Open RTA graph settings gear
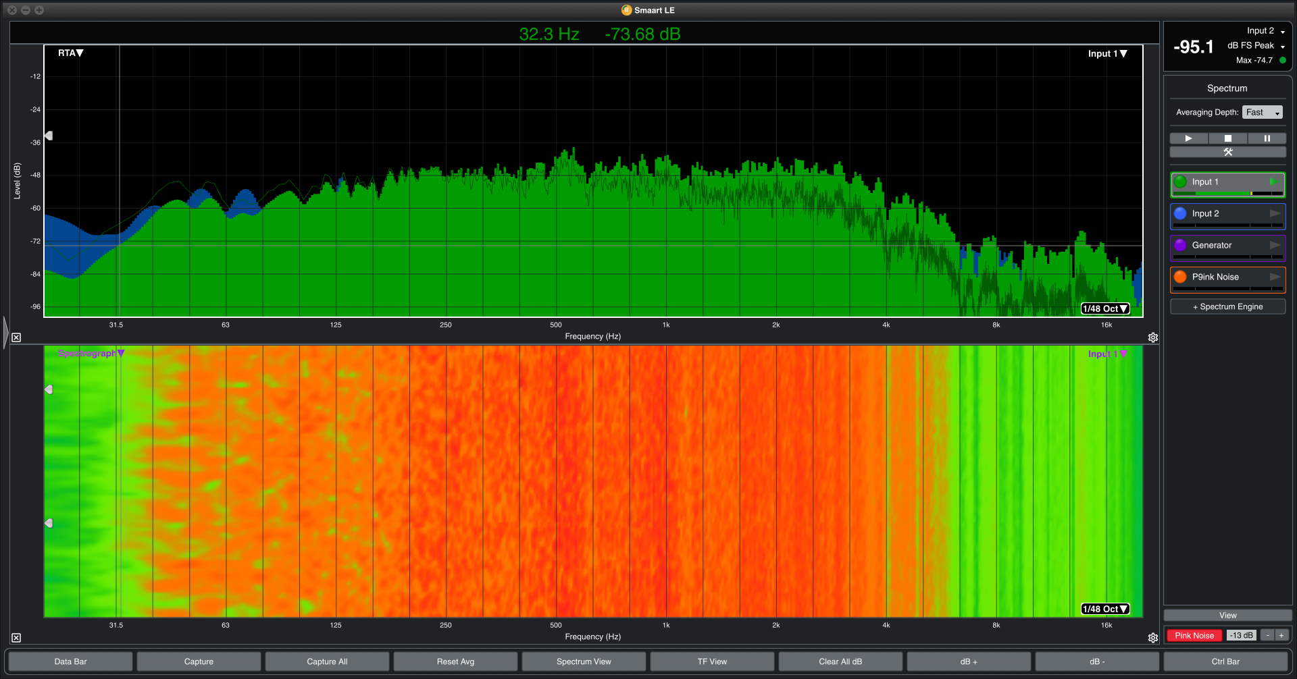This screenshot has height=679, width=1297. (x=1153, y=337)
